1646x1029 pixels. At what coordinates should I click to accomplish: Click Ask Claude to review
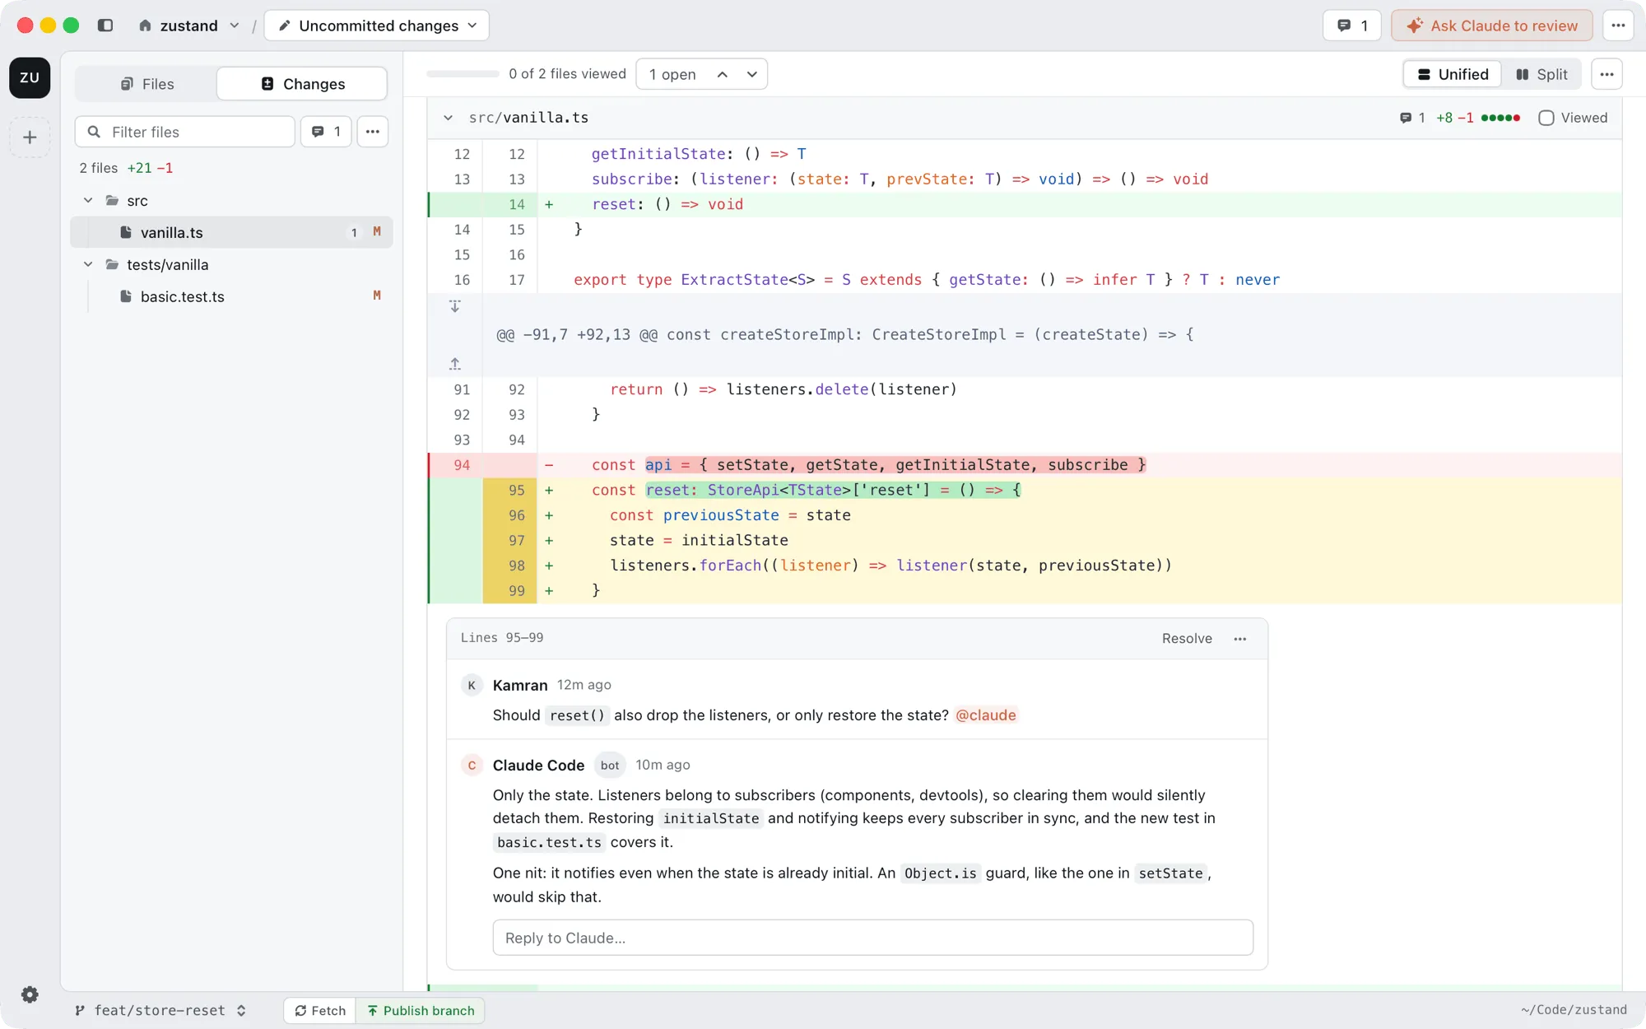point(1492,26)
